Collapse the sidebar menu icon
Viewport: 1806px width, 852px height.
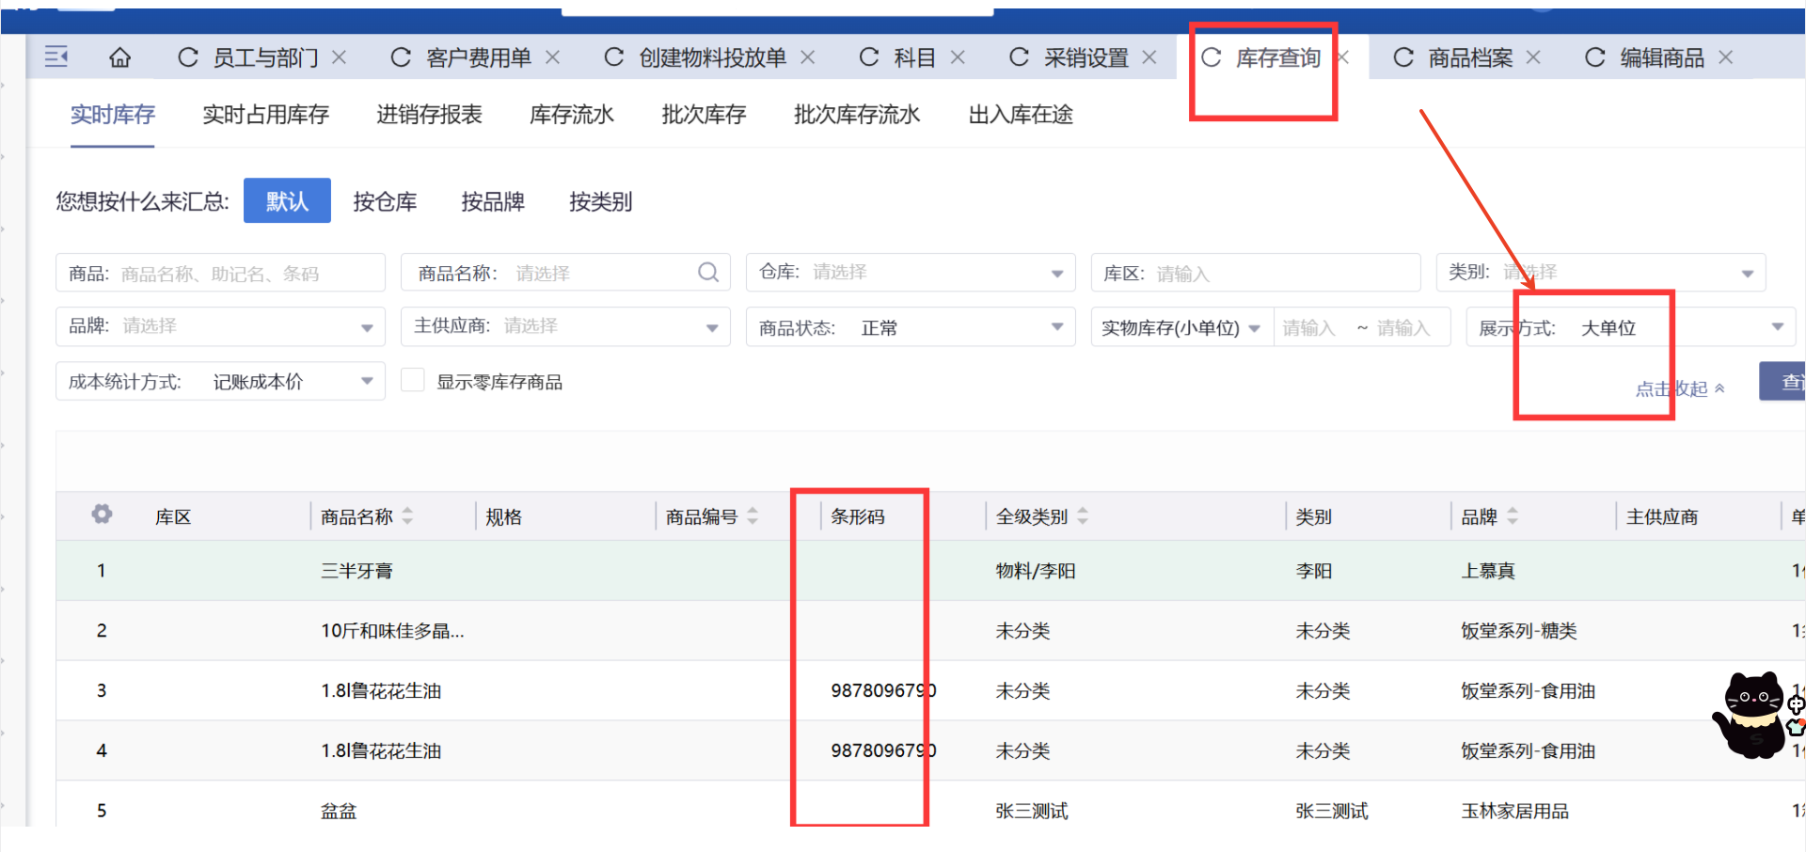[56, 57]
